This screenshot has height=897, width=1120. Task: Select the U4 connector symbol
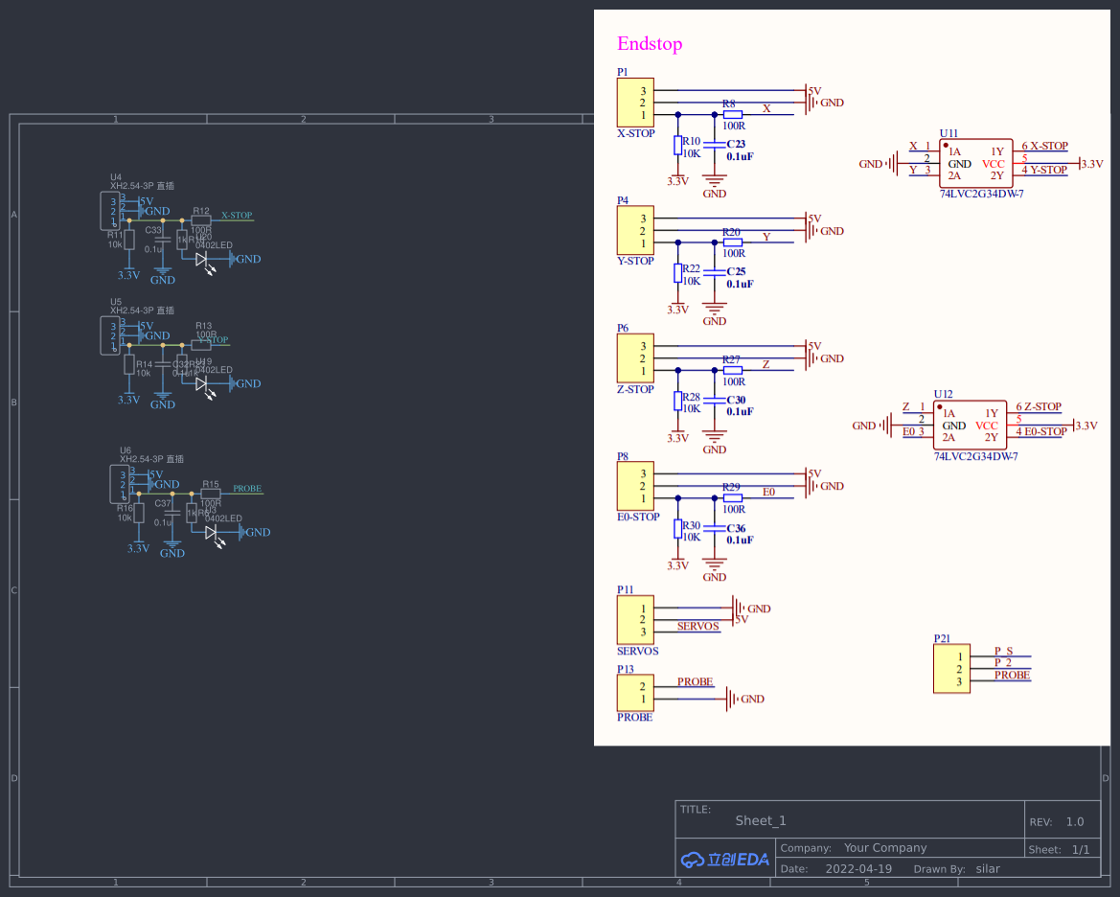tap(110, 211)
